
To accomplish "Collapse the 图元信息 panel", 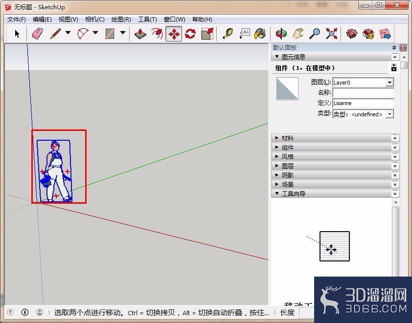I will point(276,57).
